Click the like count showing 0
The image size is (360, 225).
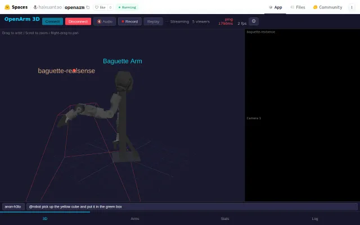click(x=110, y=7)
